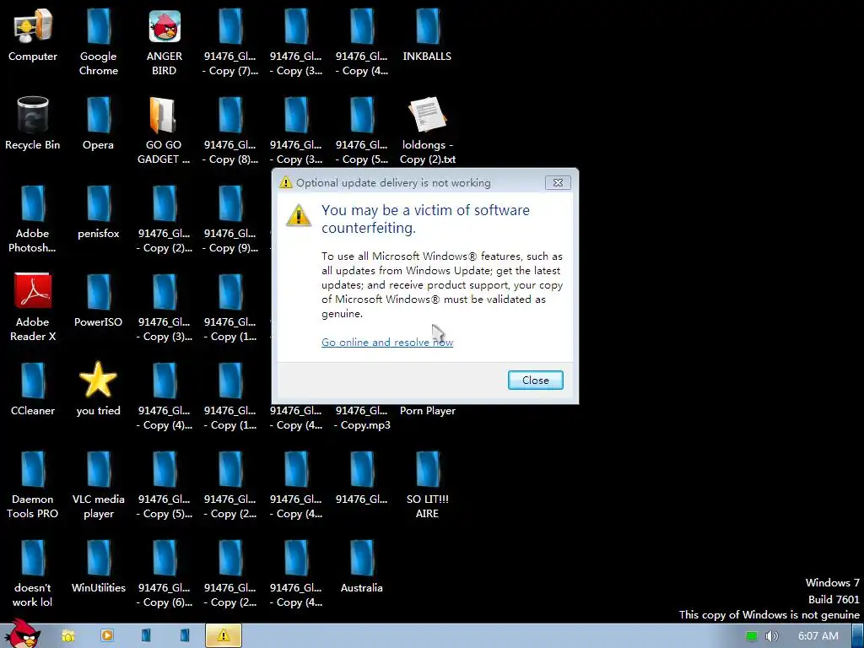Click the "you tried" star icon
864x648 pixels.
pyautogui.click(x=98, y=389)
